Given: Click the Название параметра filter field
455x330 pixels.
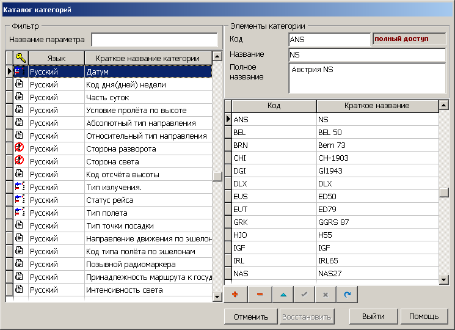Looking at the screenshot, I should [154, 40].
